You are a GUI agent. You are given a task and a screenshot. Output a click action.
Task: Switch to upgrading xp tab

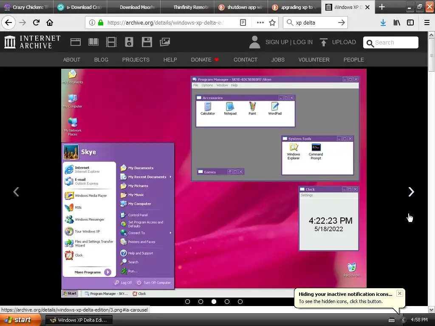(x=295, y=7)
